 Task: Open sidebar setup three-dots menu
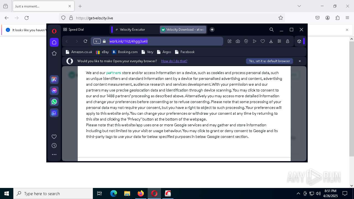[x=54, y=155]
